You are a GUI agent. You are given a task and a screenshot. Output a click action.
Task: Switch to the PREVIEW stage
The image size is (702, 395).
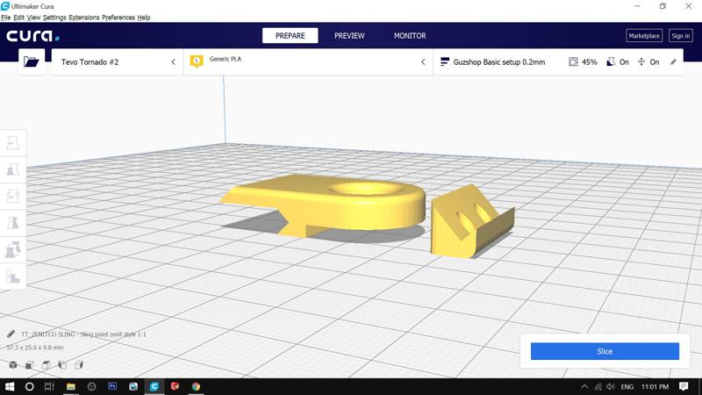pos(349,36)
